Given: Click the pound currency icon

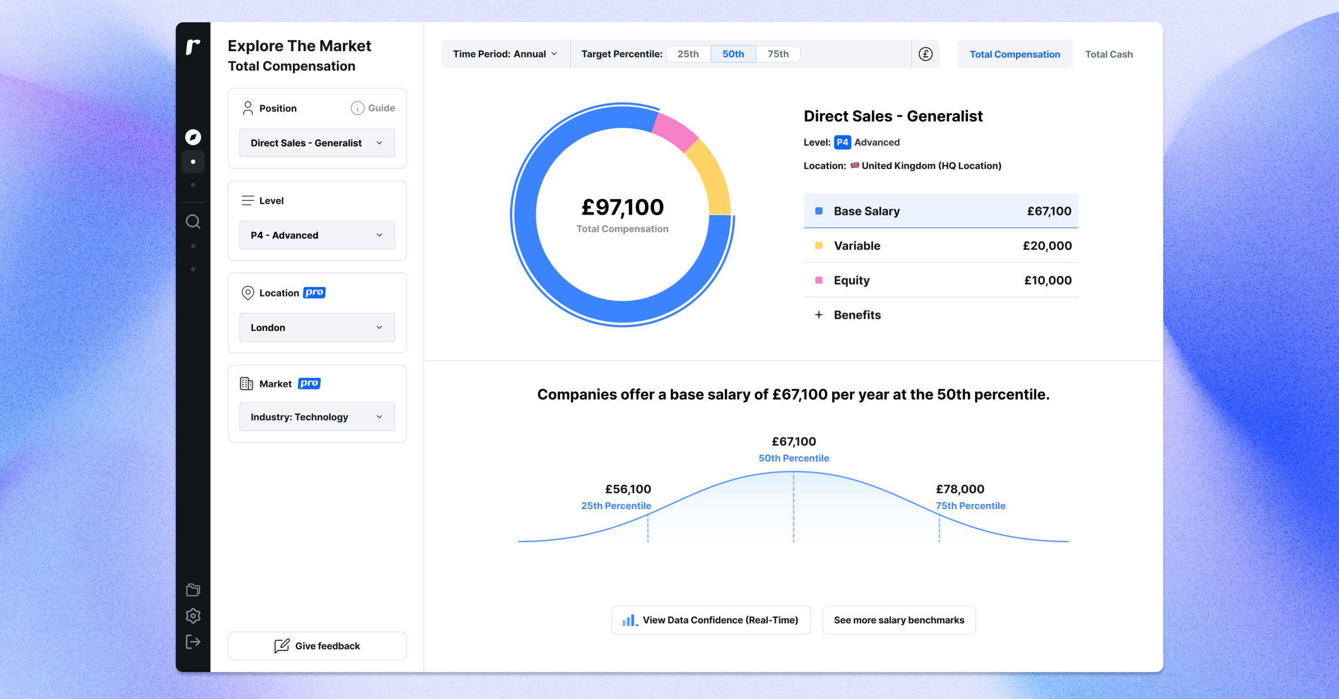Looking at the screenshot, I should [926, 54].
